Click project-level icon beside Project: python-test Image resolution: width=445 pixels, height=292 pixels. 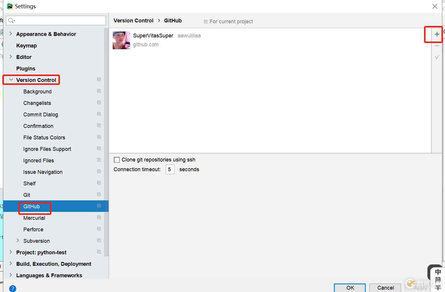coord(99,252)
